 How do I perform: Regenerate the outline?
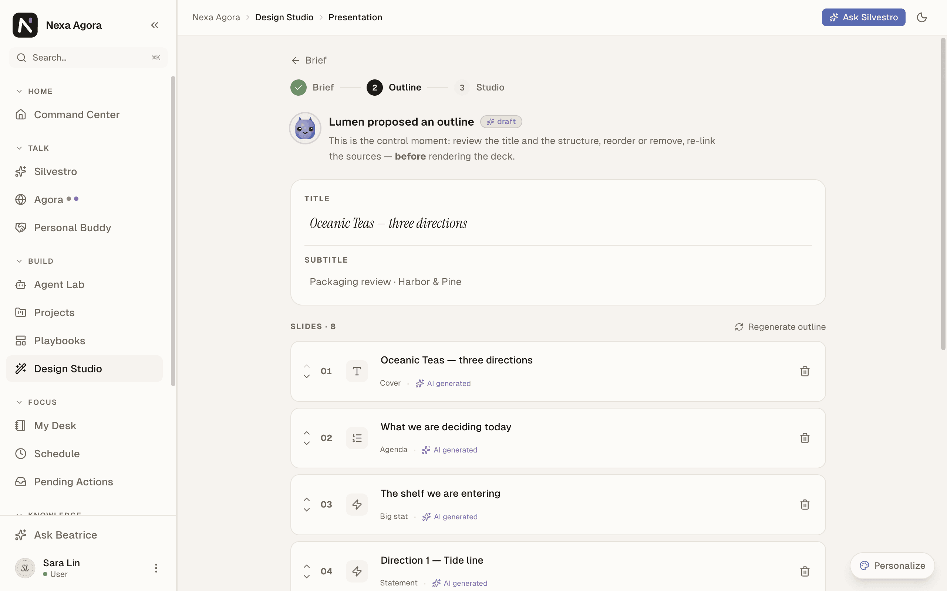[780, 327]
